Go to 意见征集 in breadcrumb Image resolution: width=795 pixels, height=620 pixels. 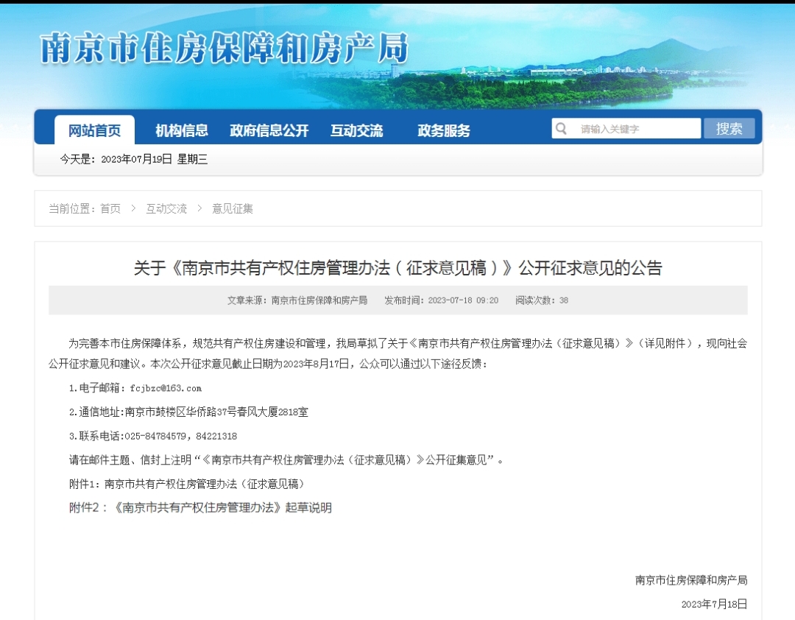(x=232, y=208)
